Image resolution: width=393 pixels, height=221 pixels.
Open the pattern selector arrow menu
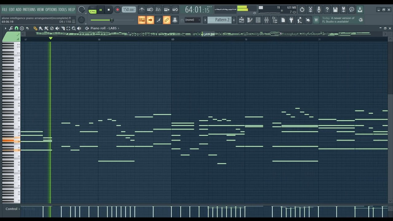205,20
